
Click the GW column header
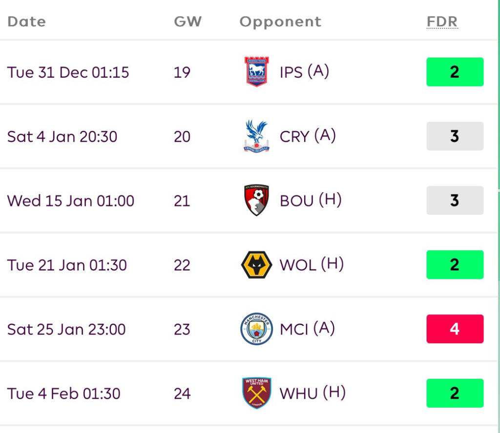(187, 21)
